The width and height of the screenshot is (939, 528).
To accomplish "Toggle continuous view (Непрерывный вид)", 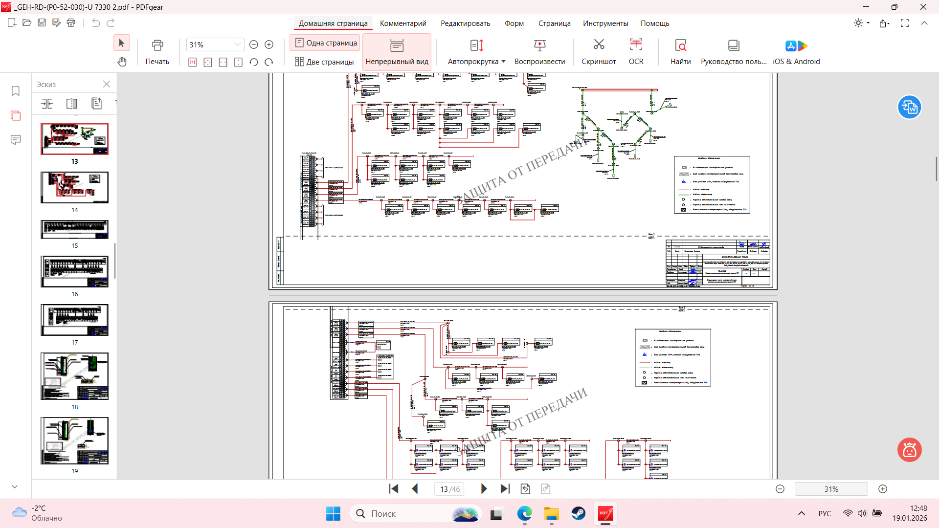I will click(397, 51).
